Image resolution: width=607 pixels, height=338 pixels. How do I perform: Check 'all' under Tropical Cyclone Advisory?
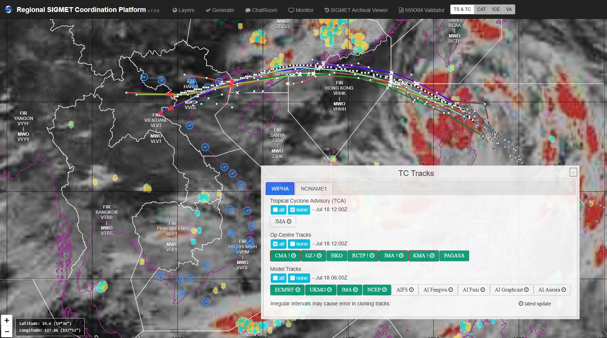pyautogui.click(x=279, y=210)
